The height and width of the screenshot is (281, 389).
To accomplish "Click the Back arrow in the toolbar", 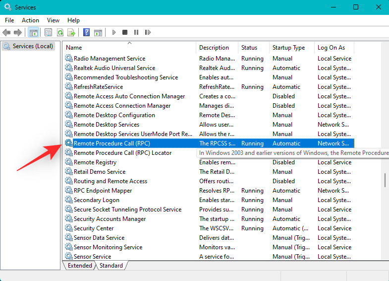I will pyautogui.click(x=6, y=33).
